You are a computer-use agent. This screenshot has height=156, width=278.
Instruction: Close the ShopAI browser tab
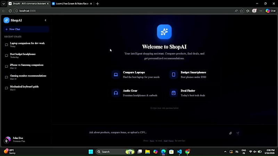tap(48, 3)
